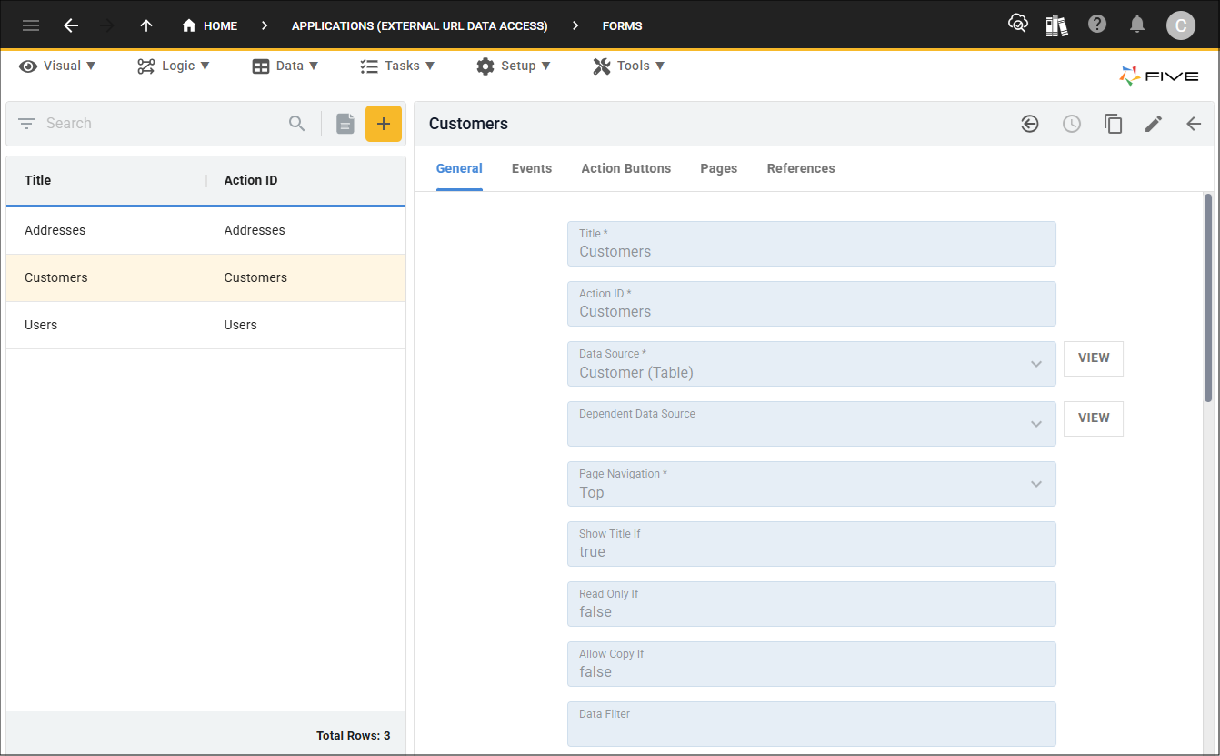Screen dimensions: 1220x756
Task: Open the library books icon
Action: pos(1056,25)
